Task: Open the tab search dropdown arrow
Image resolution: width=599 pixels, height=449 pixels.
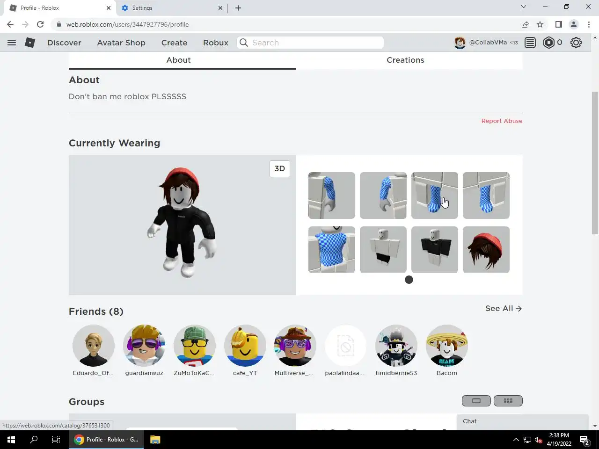Action: coord(524,7)
